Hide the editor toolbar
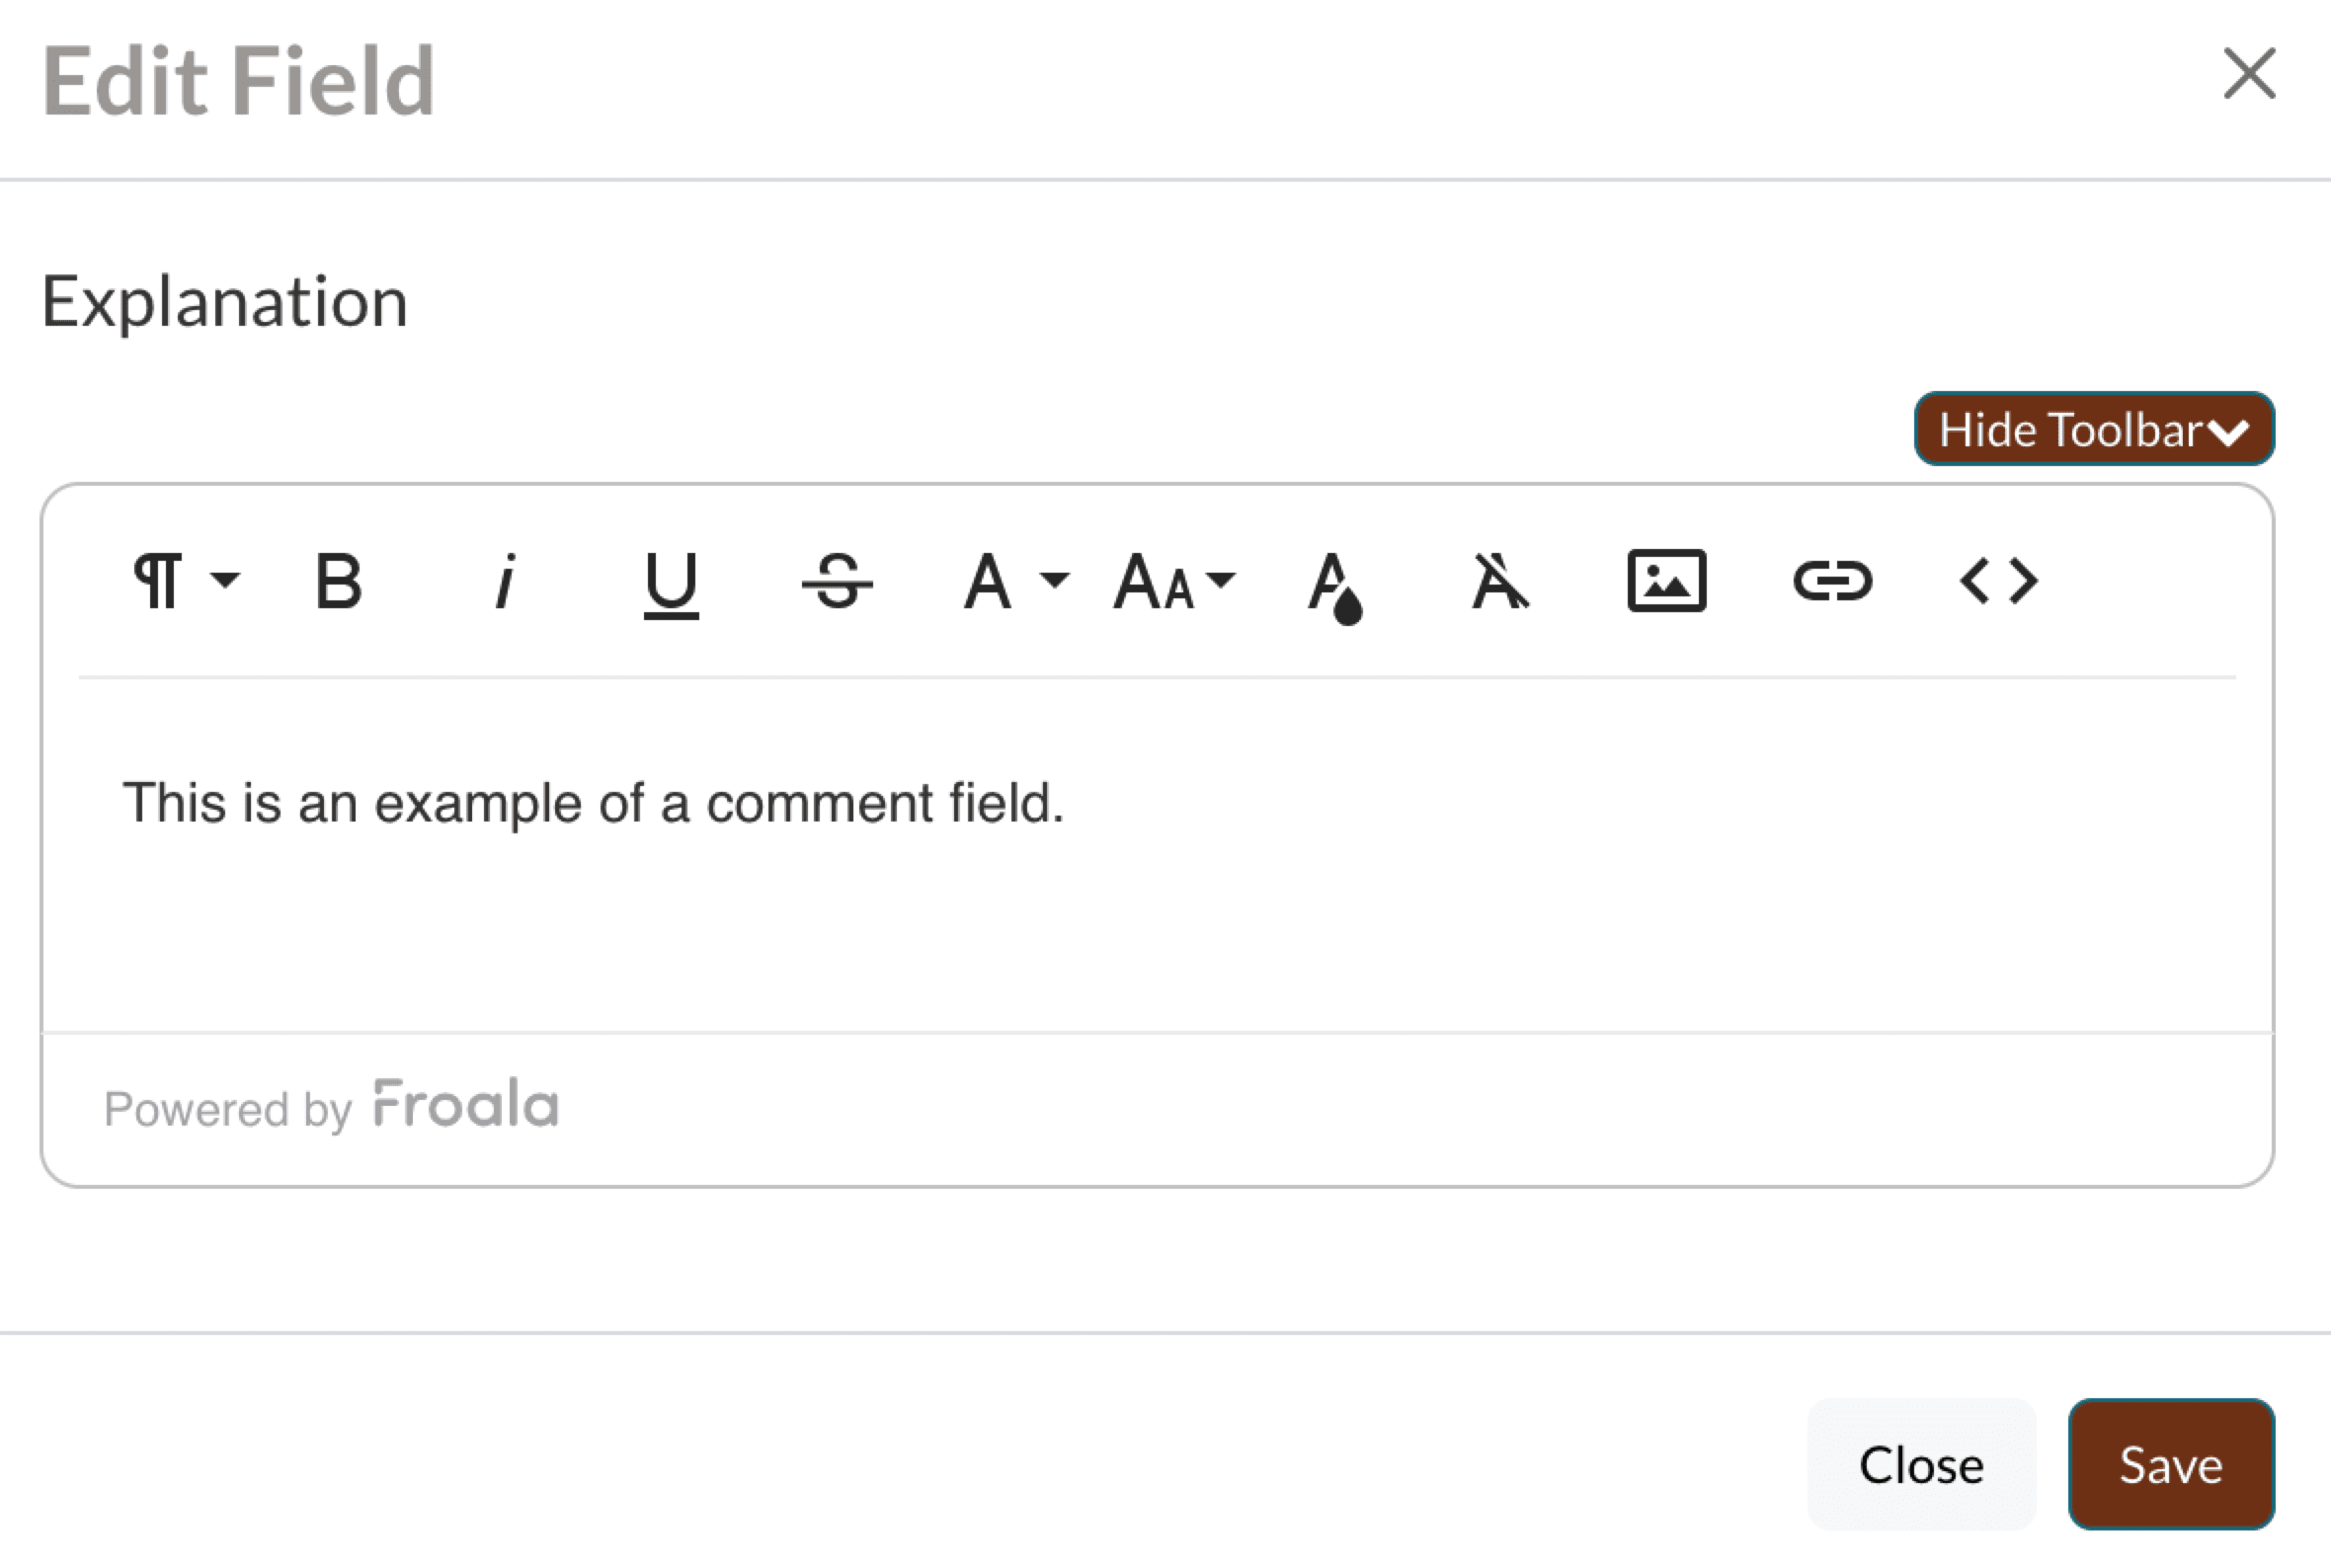The image size is (2331, 1568). (x=2093, y=430)
